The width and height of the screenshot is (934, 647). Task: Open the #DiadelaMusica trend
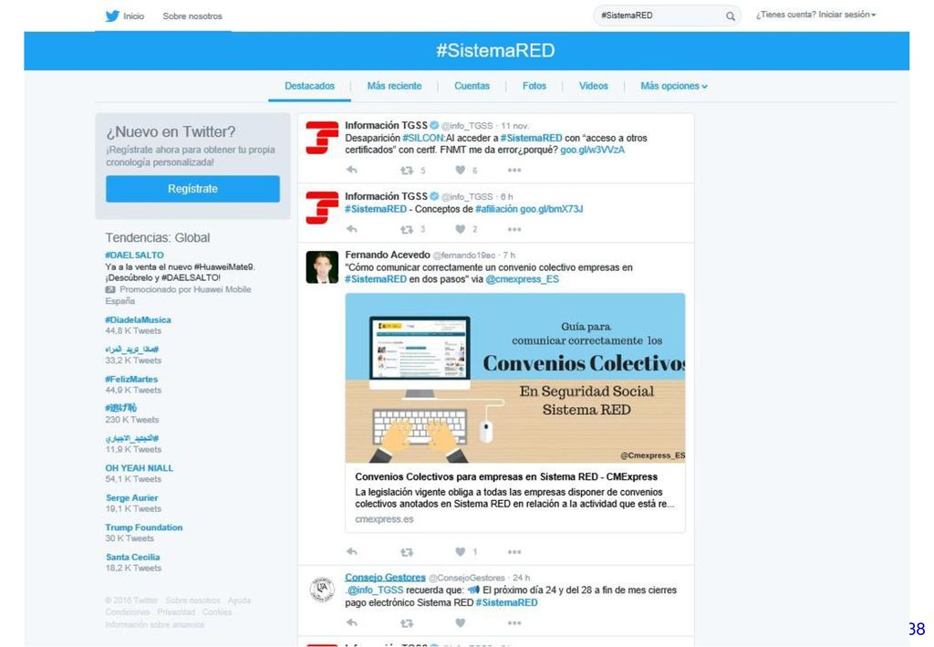coord(139,320)
